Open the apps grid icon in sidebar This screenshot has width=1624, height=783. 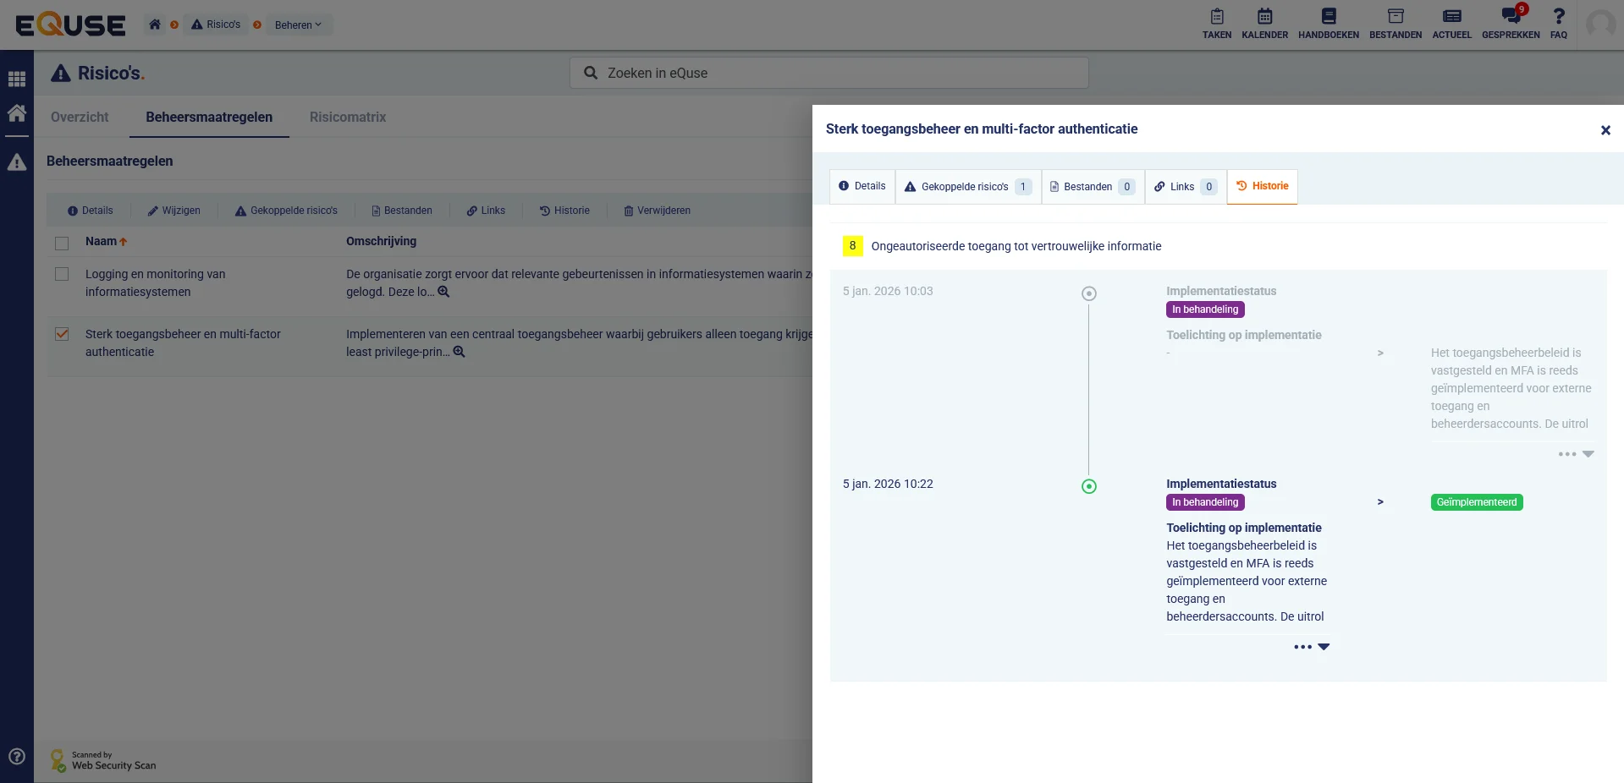(x=17, y=79)
